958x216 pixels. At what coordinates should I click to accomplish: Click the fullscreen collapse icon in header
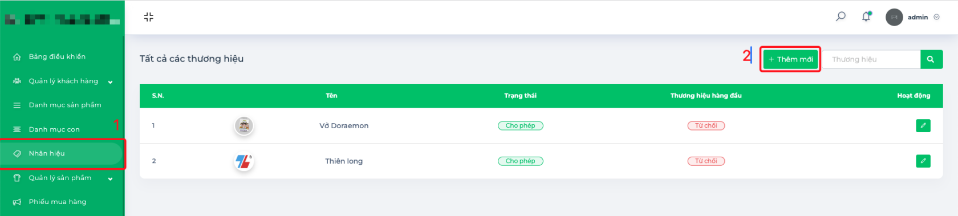tap(148, 17)
